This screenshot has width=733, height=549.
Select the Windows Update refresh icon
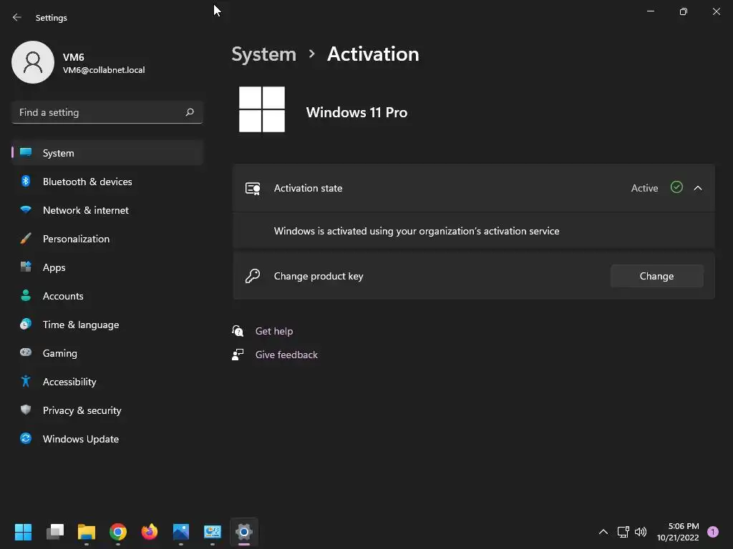click(26, 438)
